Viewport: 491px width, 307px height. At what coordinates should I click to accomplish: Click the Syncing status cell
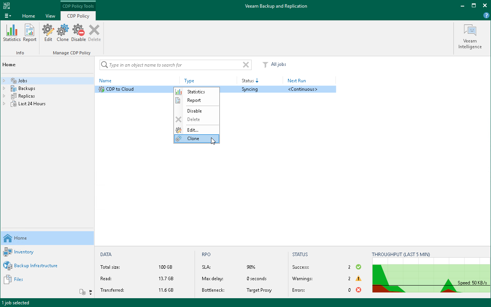point(250,89)
